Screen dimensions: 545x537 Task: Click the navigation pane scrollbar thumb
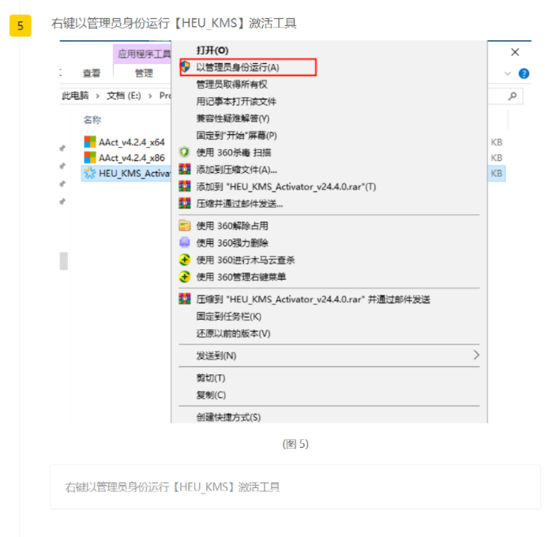pyautogui.click(x=64, y=261)
